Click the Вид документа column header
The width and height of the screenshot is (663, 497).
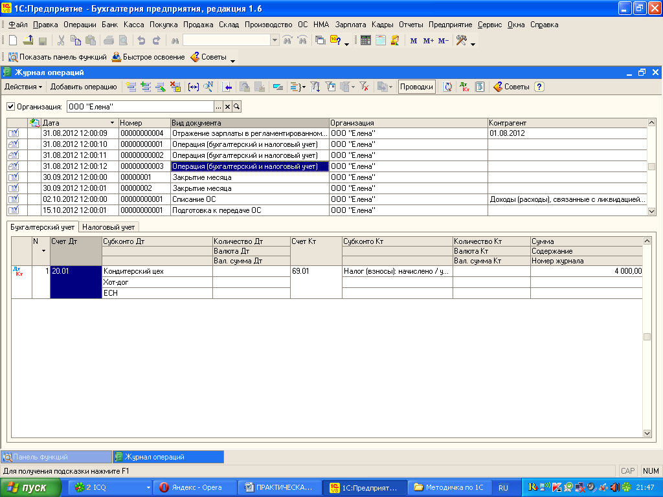click(250, 123)
